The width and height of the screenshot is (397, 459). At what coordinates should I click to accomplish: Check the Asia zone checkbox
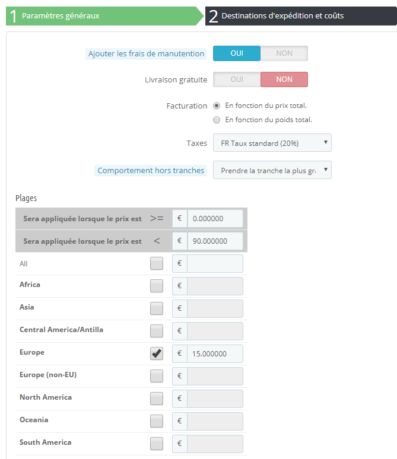point(157,308)
